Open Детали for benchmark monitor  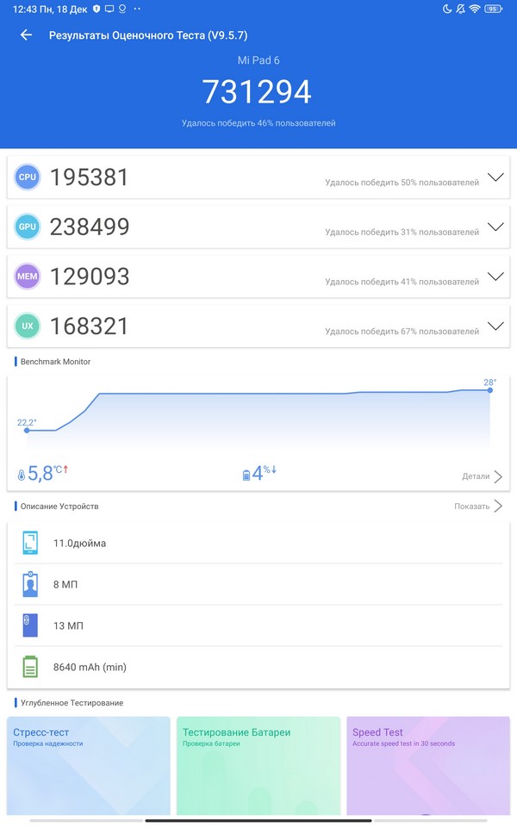[x=482, y=476]
